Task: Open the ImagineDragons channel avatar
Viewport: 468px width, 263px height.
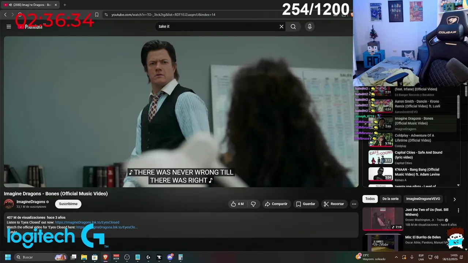Action: click(x=9, y=204)
